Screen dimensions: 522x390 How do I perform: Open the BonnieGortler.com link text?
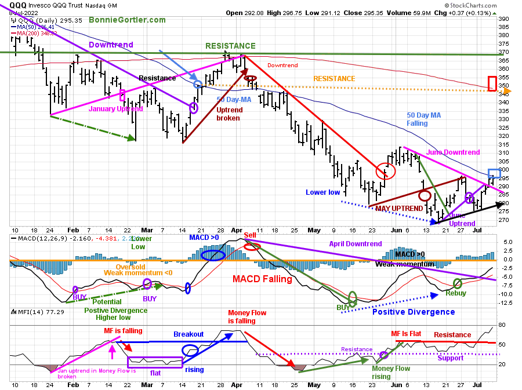tap(127, 20)
